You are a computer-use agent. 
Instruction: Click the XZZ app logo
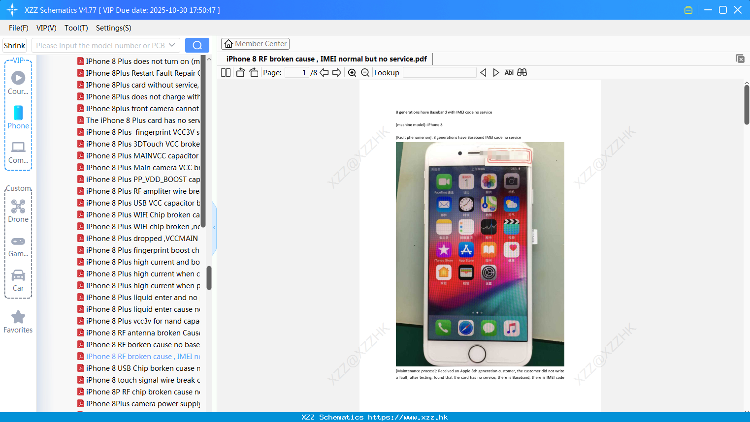click(12, 10)
